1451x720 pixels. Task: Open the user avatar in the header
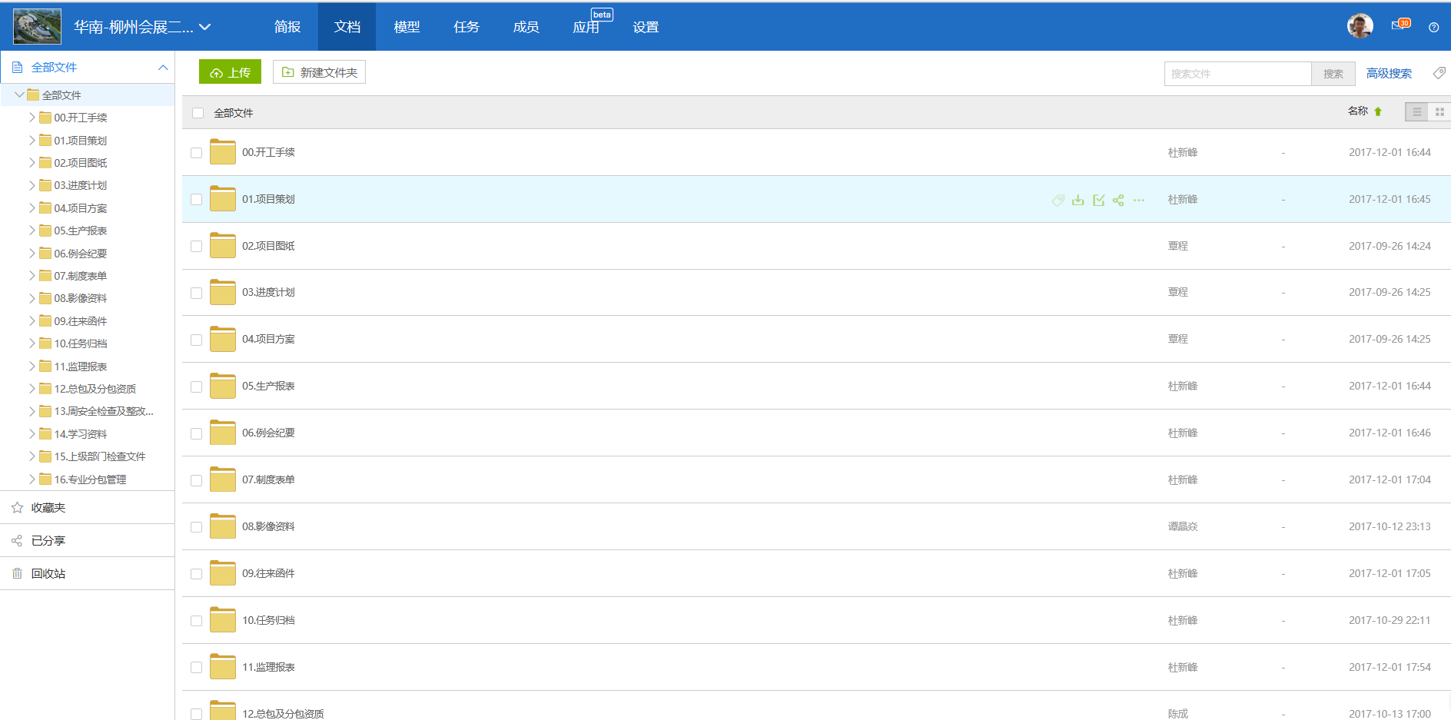(x=1360, y=26)
